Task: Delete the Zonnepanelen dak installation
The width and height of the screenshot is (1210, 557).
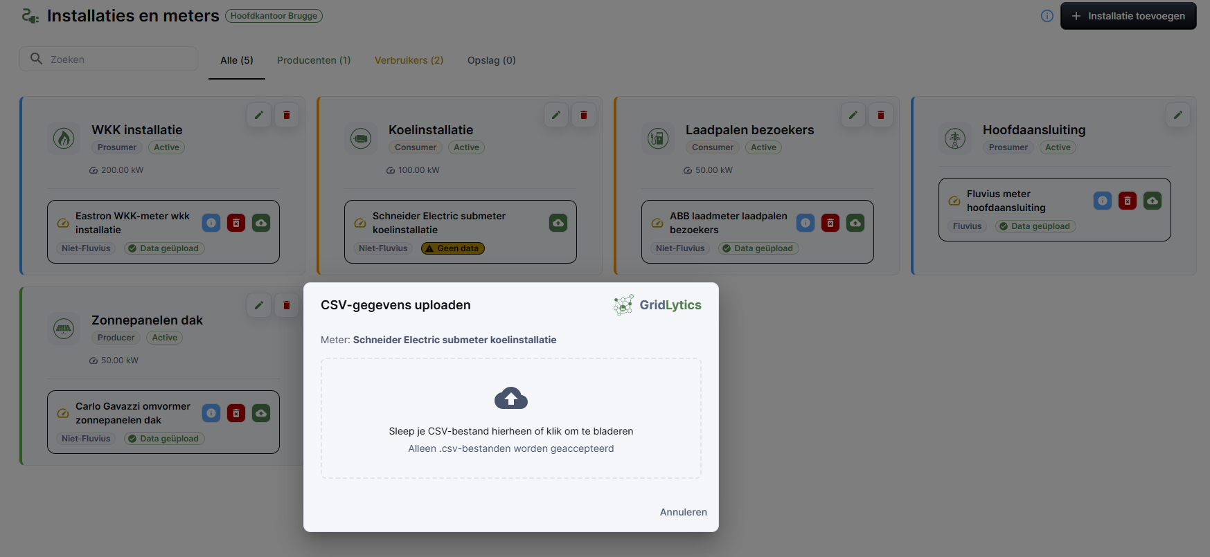Action: [x=287, y=305]
